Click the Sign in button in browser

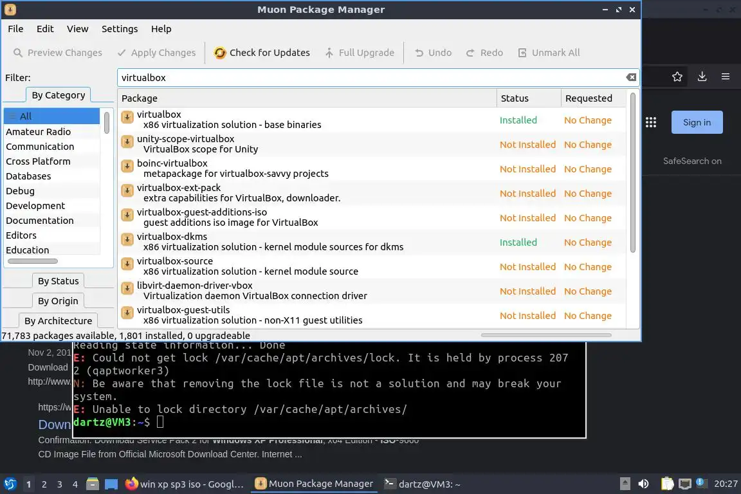coord(697,122)
